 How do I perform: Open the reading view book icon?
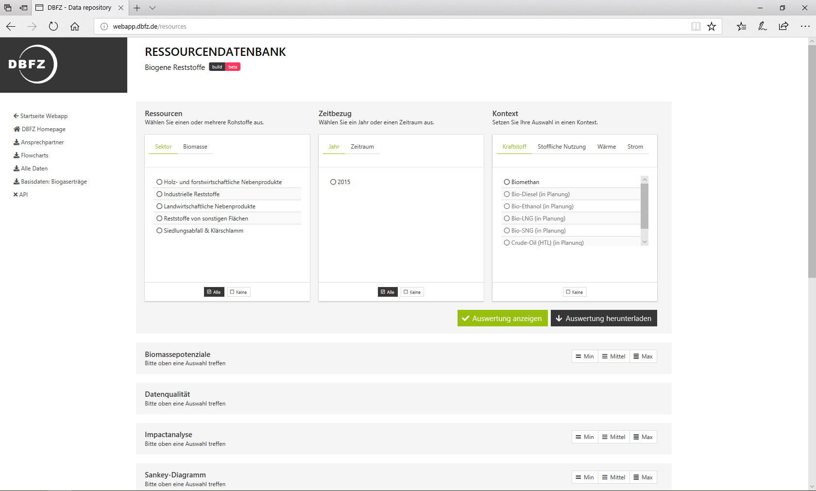point(696,27)
